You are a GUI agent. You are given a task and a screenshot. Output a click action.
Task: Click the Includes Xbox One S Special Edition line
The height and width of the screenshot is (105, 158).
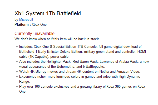(80, 47)
